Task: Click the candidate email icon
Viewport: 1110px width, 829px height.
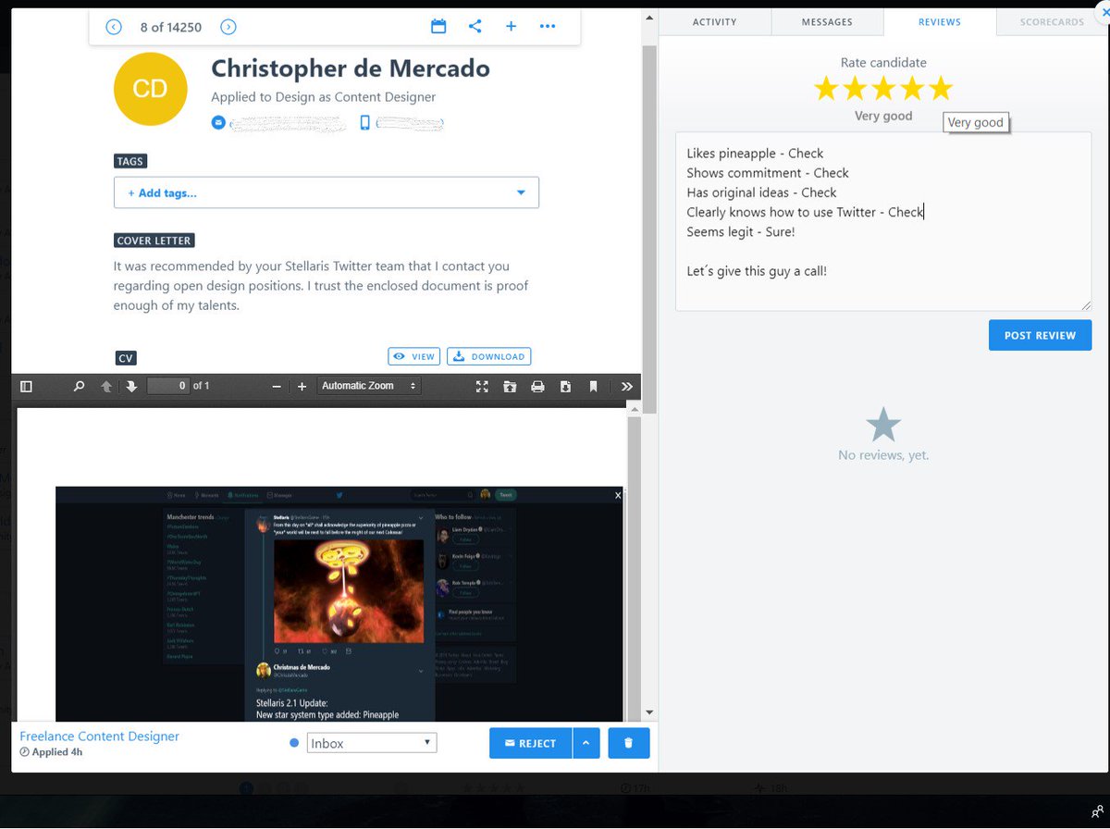Action: [218, 122]
